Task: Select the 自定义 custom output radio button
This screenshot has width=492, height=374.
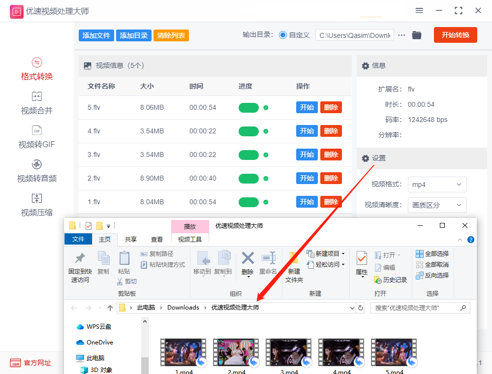Action: pyautogui.click(x=283, y=35)
